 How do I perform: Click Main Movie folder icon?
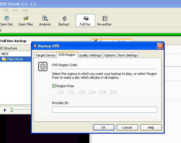[x=4, y=59]
